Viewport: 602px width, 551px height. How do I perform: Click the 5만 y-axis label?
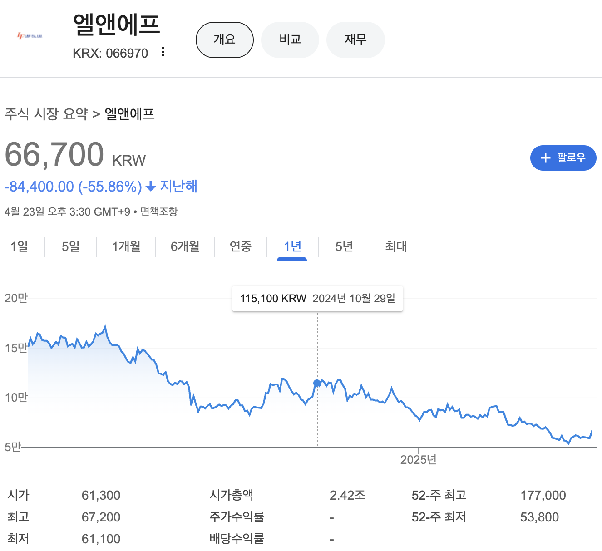pyautogui.click(x=13, y=447)
